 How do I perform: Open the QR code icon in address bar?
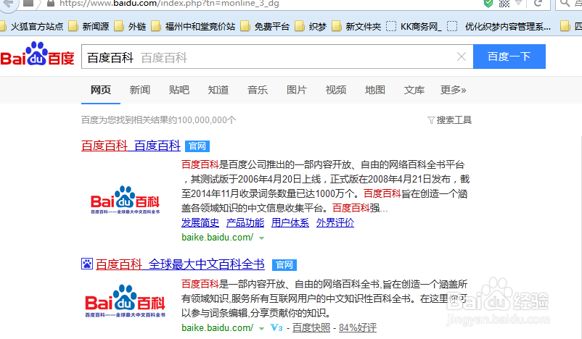pyautogui.click(x=504, y=4)
